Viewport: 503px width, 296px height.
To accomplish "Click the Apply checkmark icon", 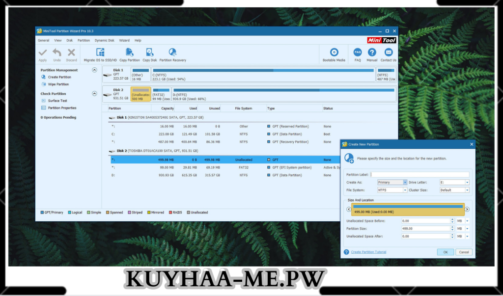I will (43, 52).
